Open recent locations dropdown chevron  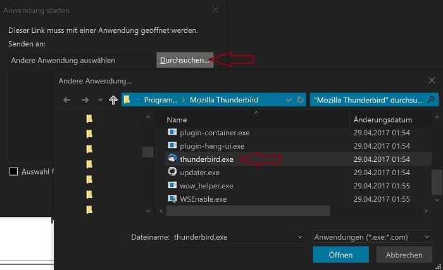coord(100,100)
